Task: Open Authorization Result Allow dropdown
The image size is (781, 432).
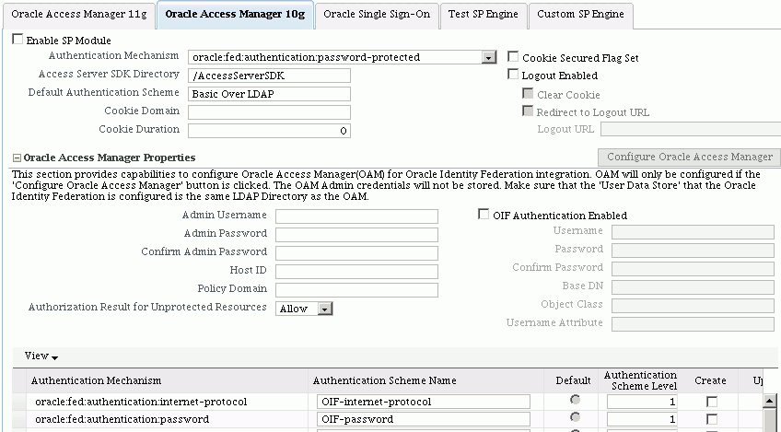Action: pyautogui.click(x=324, y=309)
